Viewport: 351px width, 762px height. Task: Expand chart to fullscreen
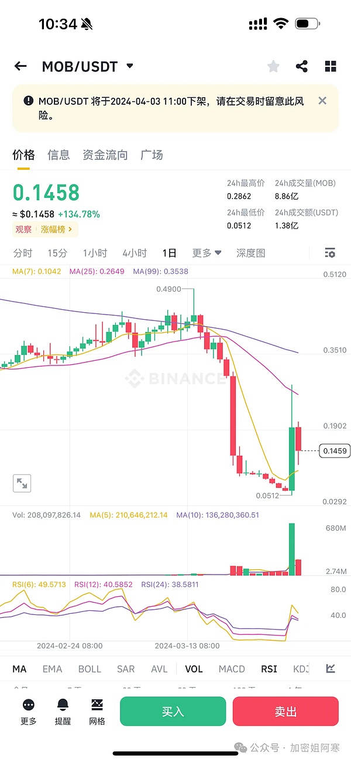tap(22, 483)
